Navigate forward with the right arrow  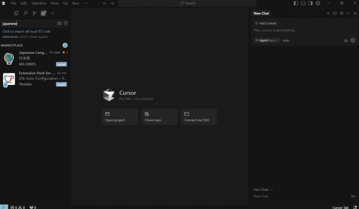[x=112, y=3]
